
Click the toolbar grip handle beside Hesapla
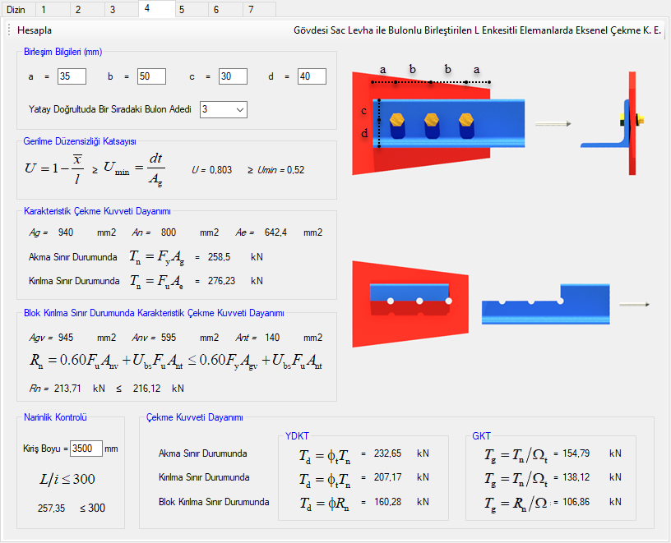pos(9,30)
